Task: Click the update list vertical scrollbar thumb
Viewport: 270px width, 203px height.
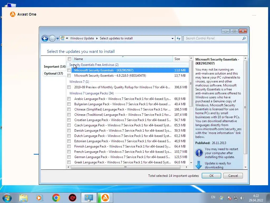Action: pos(191,84)
